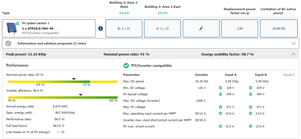This screenshot has width=301, height=139.
Task: Click Peak power: 11.16 kWp text
Action: point(26,54)
